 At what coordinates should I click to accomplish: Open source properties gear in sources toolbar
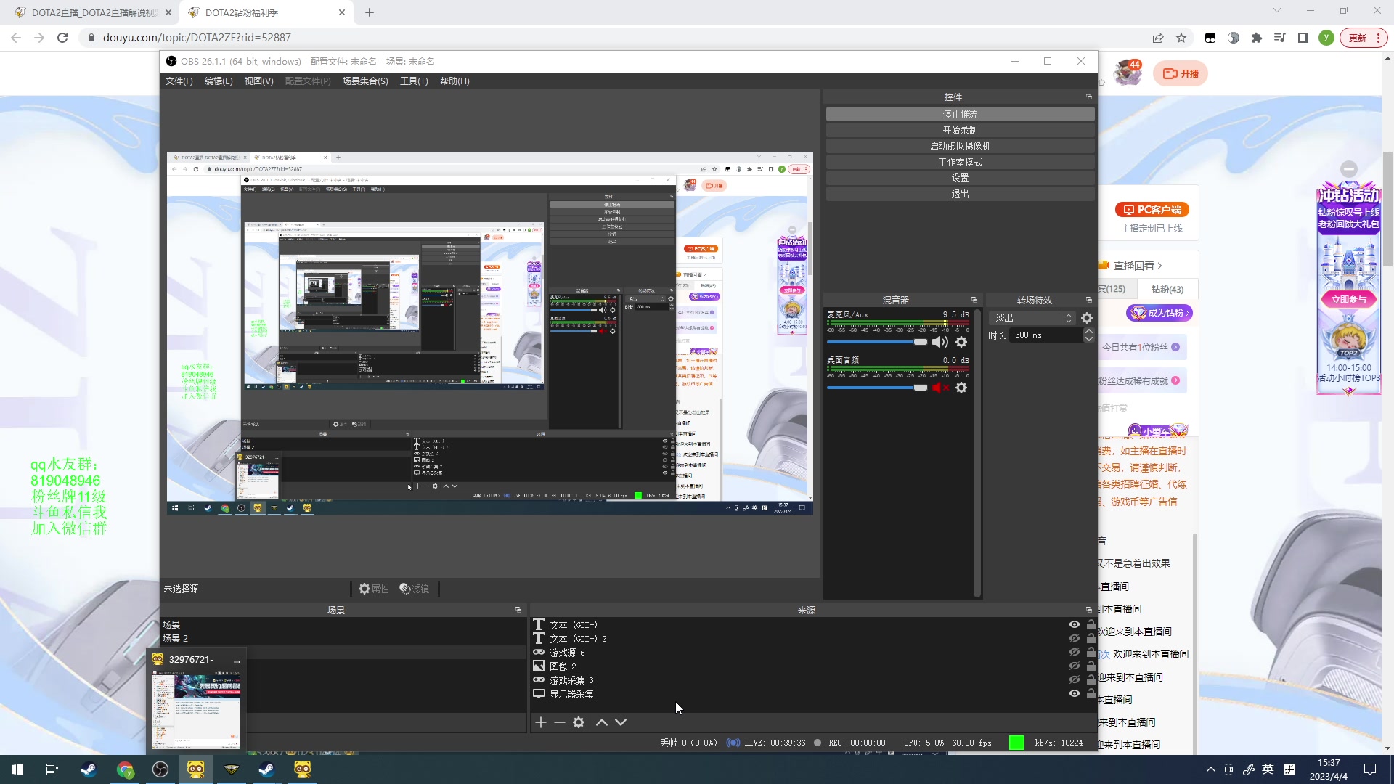(579, 722)
